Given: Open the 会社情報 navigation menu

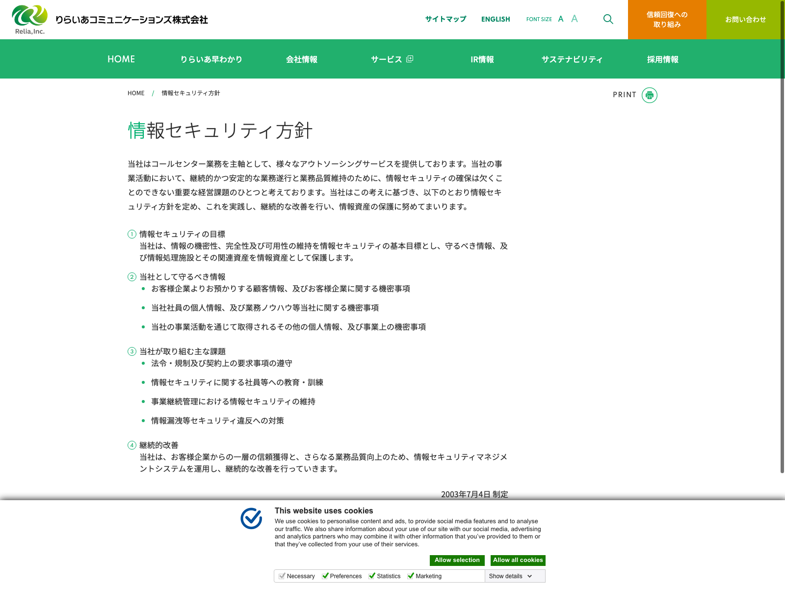Looking at the screenshot, I should click(301, 59).
